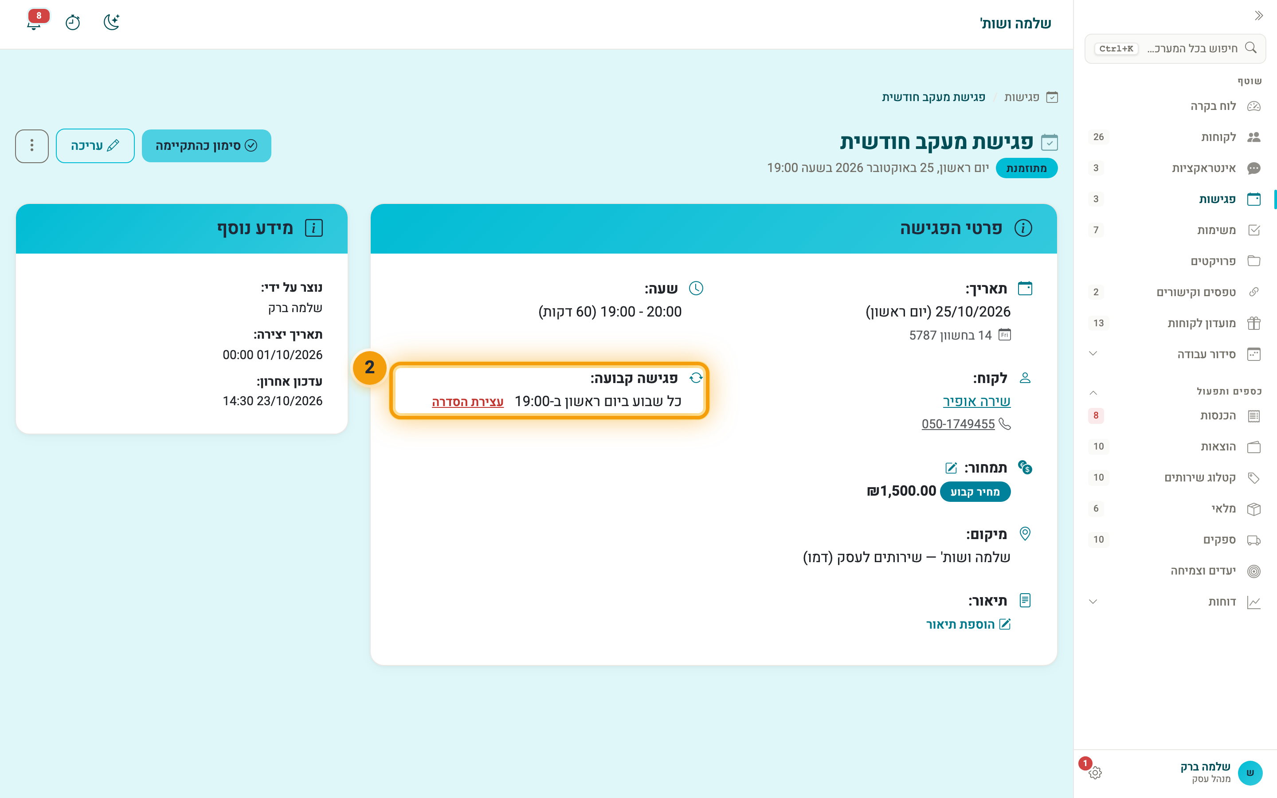Collapse sidebar with double chevron icon
Image resolution: width=1277 pixels, height=798 pixels.
pos(1258,16)
